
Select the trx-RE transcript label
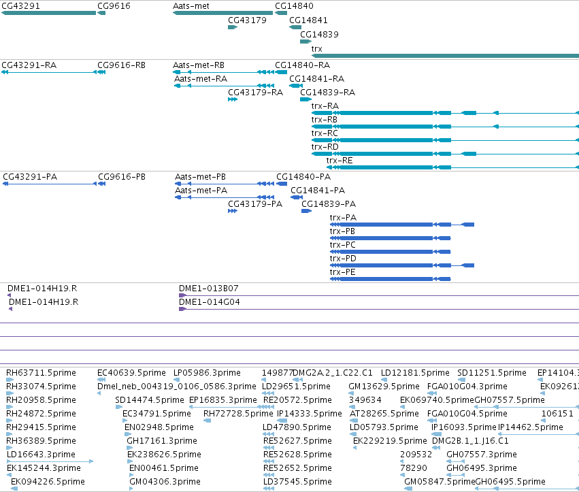pos(340,161)
